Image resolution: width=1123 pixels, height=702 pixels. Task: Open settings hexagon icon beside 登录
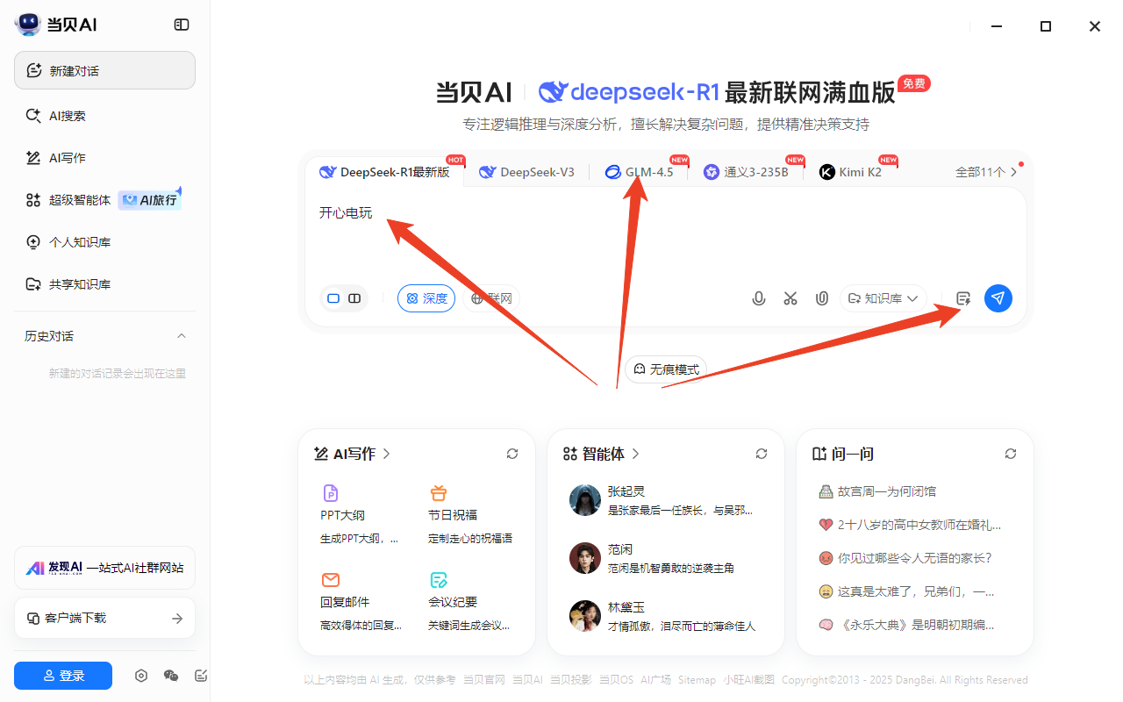tap(141, 676)
